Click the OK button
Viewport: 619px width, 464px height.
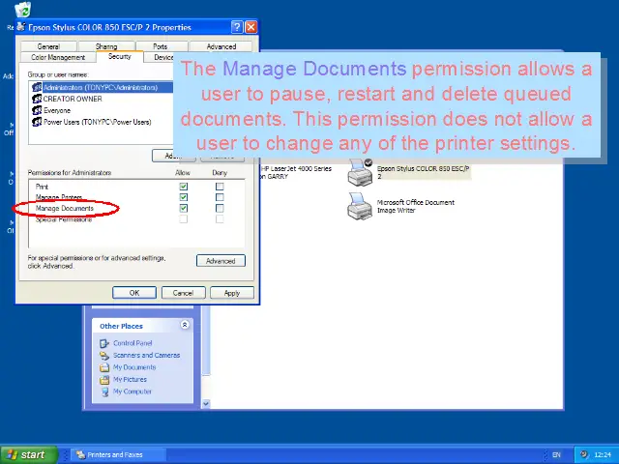[x=134, y=293]
